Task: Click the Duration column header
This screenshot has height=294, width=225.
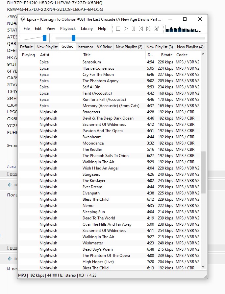Action: coord(150,55)
